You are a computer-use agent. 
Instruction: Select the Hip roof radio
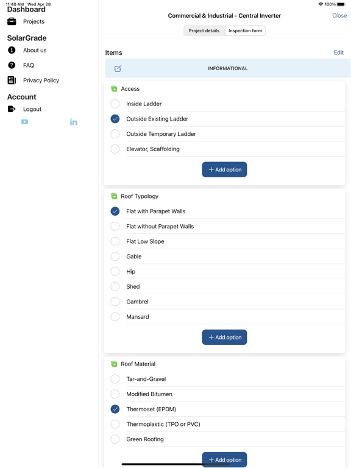115,271
